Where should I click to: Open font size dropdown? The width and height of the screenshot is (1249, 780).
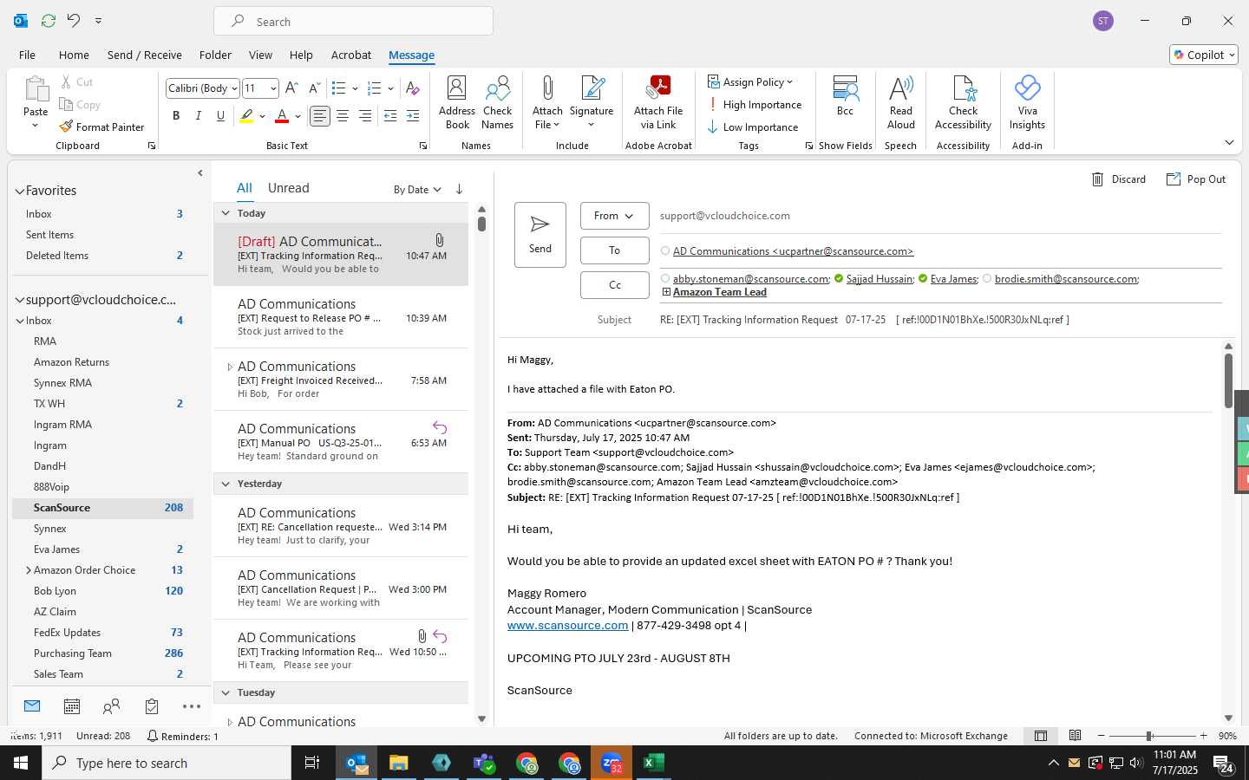tap(273, 88)
